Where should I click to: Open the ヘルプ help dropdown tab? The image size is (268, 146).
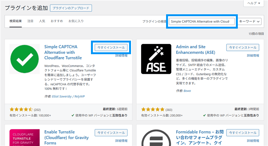[254, 3]
